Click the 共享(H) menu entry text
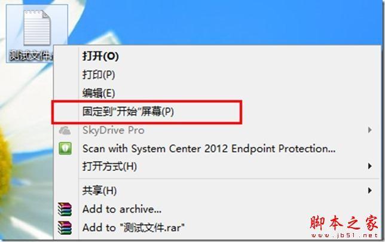The width and height of the screenshot is (385, 242). (99, 191)
